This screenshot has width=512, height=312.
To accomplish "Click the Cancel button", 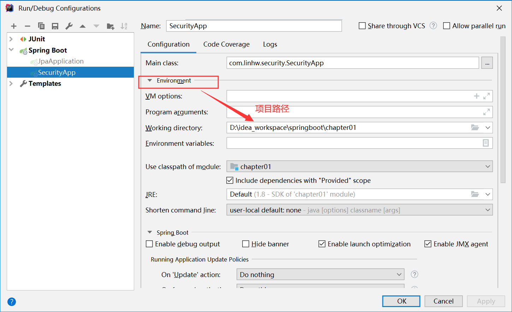I will coord(443,301).
